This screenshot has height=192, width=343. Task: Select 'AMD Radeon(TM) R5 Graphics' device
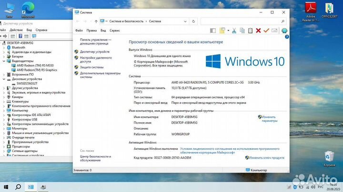click(x=37, y=70)
